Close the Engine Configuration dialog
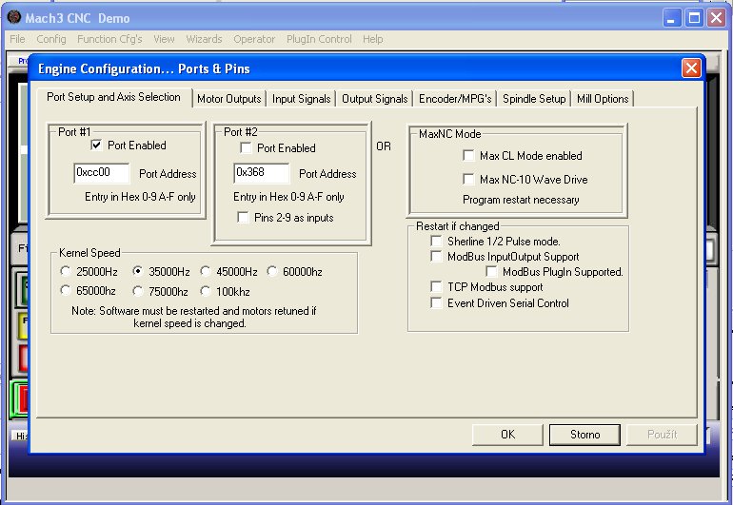The image size is (733, 505). [x=691, y=68]
